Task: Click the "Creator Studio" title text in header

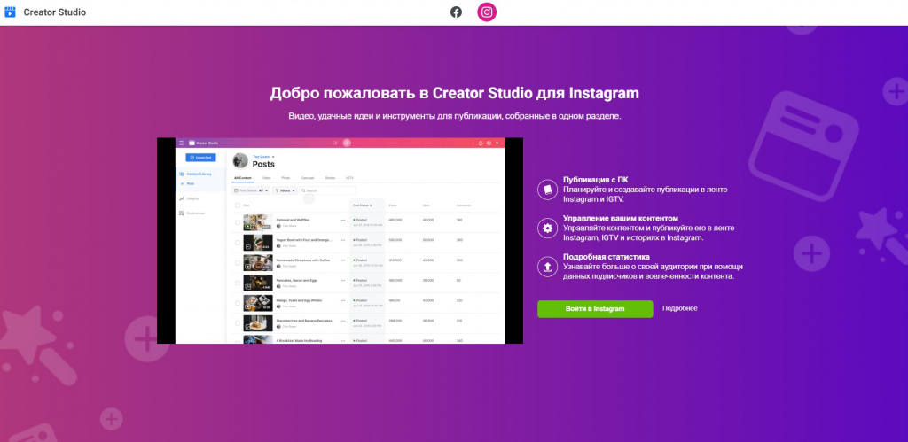Action: [54, 12]
